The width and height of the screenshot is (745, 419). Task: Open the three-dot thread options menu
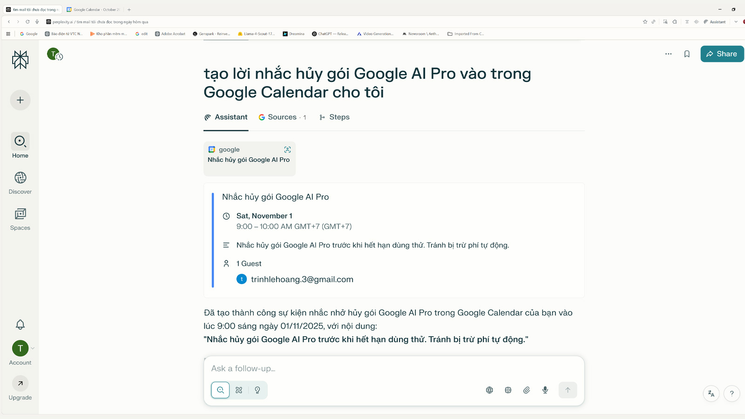tap(668, 54)
